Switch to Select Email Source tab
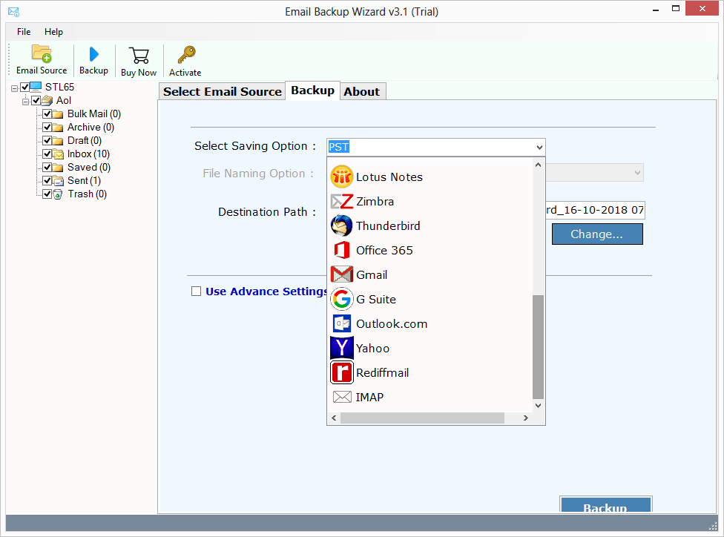 pos(222,91)
